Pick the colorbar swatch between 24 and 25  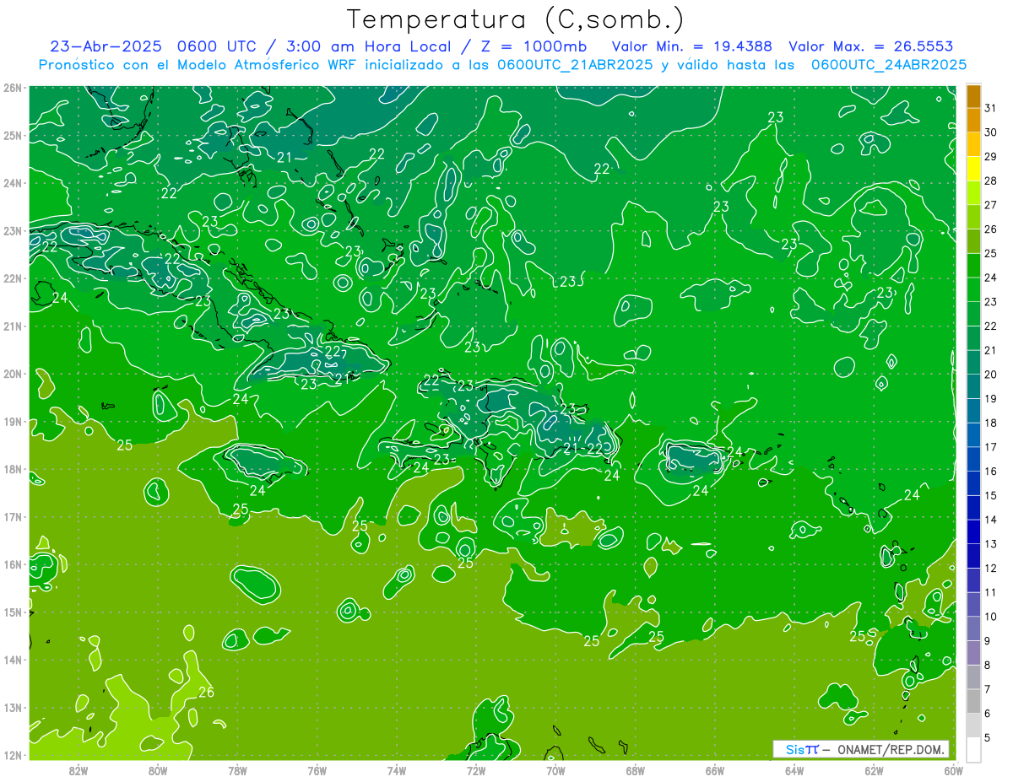(973, 266)
